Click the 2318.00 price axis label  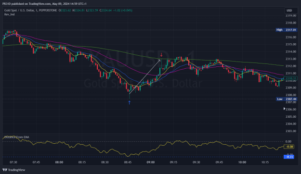tap(291, 23)
